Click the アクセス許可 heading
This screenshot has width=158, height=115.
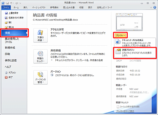(57, 30)
